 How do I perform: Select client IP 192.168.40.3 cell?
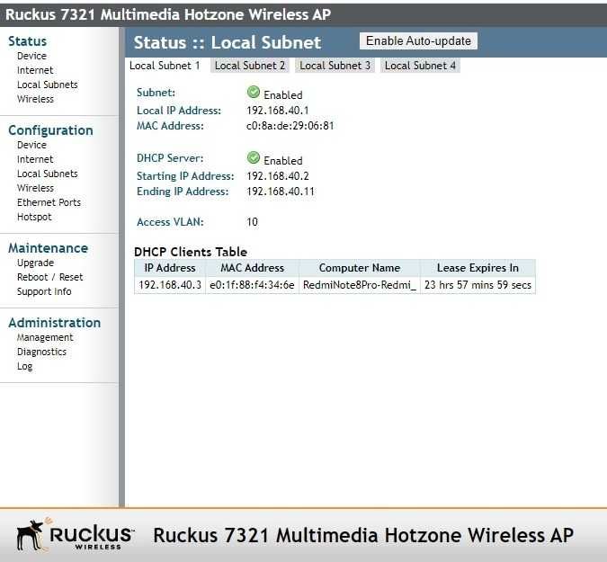[170, 285]
